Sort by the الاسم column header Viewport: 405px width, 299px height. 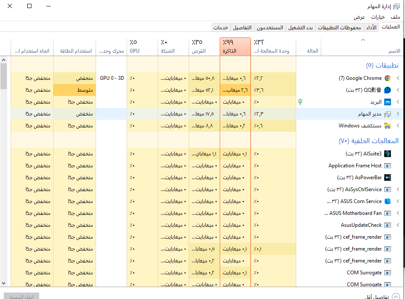click(362, 46)
